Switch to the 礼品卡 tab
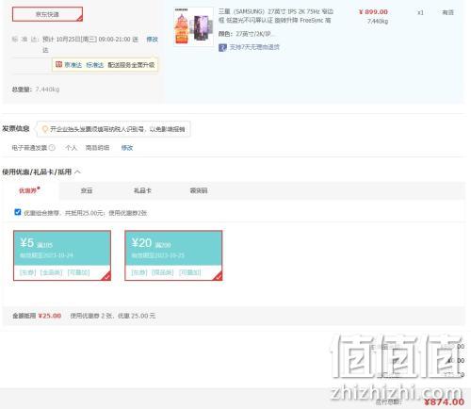 click(x=142, y=190)
